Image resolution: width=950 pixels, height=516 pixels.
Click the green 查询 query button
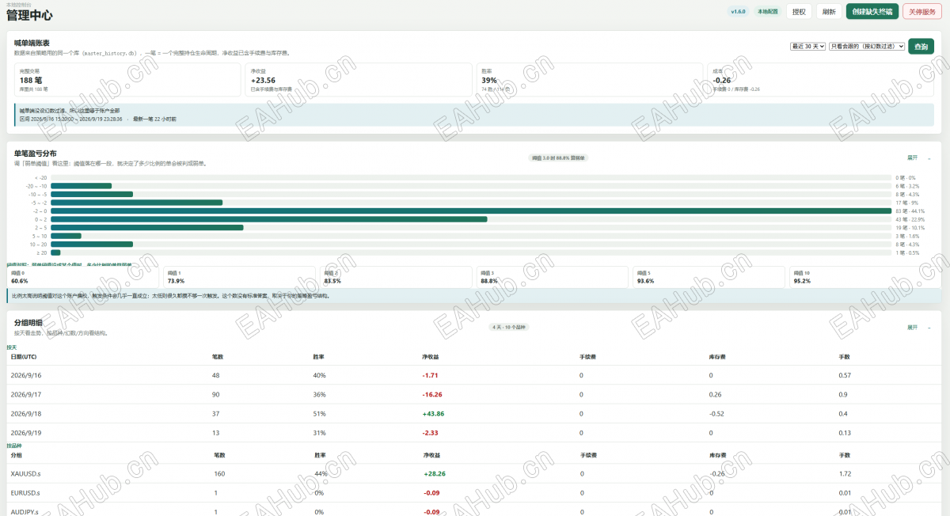pyautogui.click(x=921, y=46)
